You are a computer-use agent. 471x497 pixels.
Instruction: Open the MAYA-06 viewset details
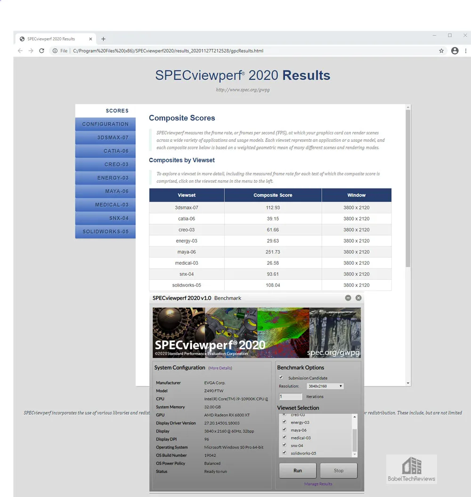point(105,191)
